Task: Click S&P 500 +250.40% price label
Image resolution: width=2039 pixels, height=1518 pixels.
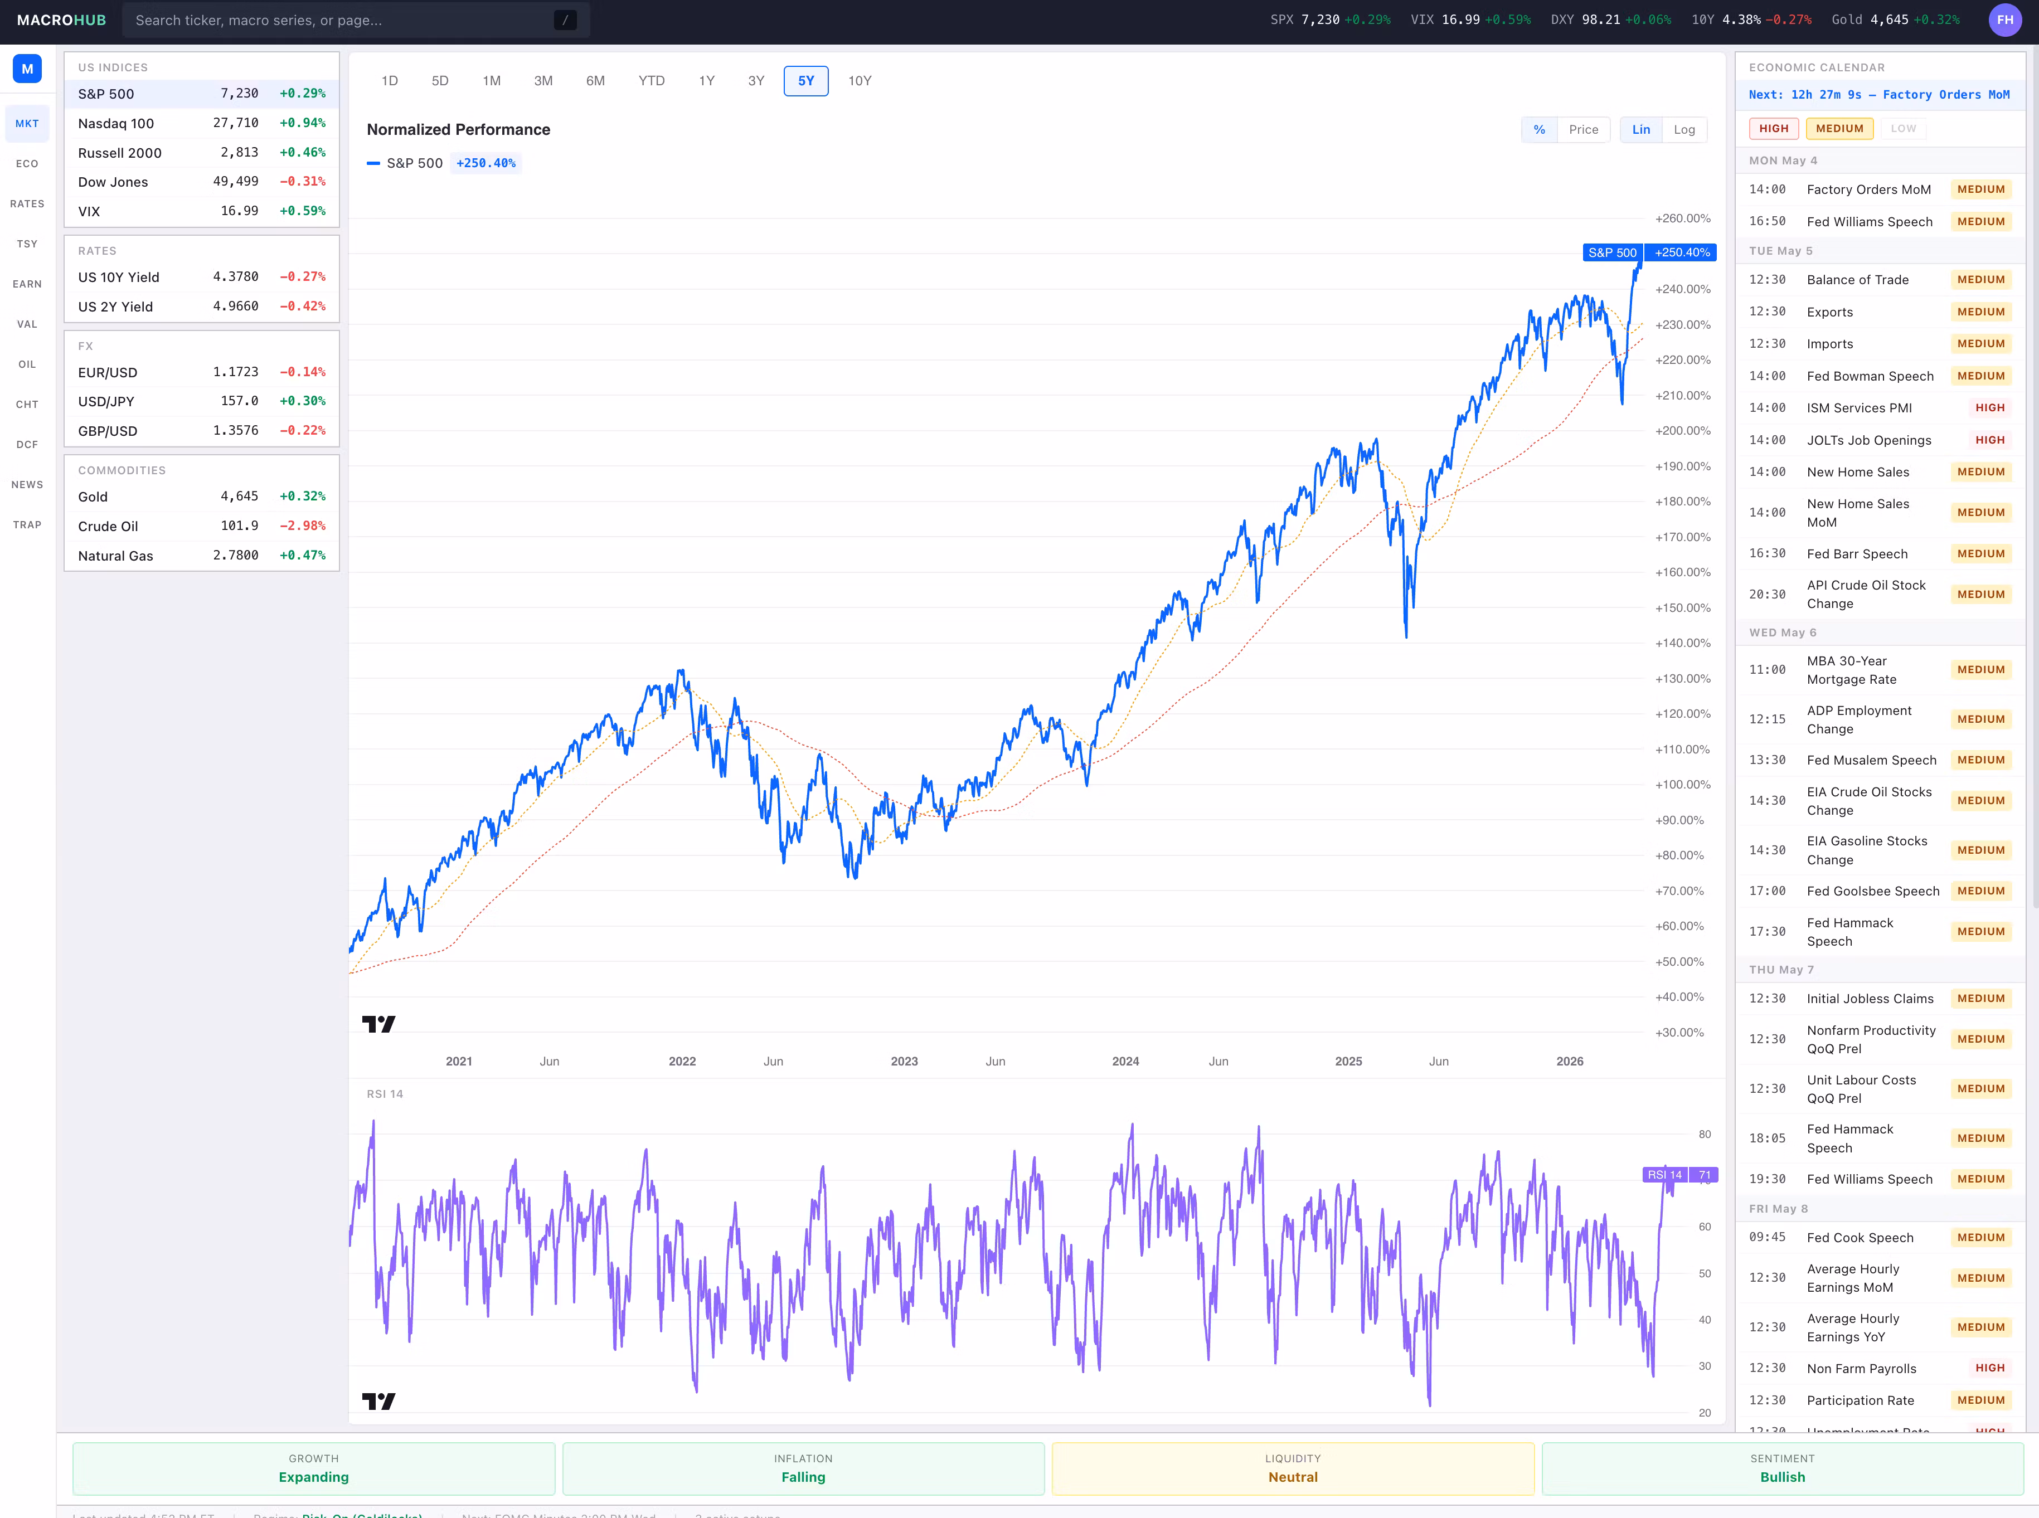Action: point(1649,252)
